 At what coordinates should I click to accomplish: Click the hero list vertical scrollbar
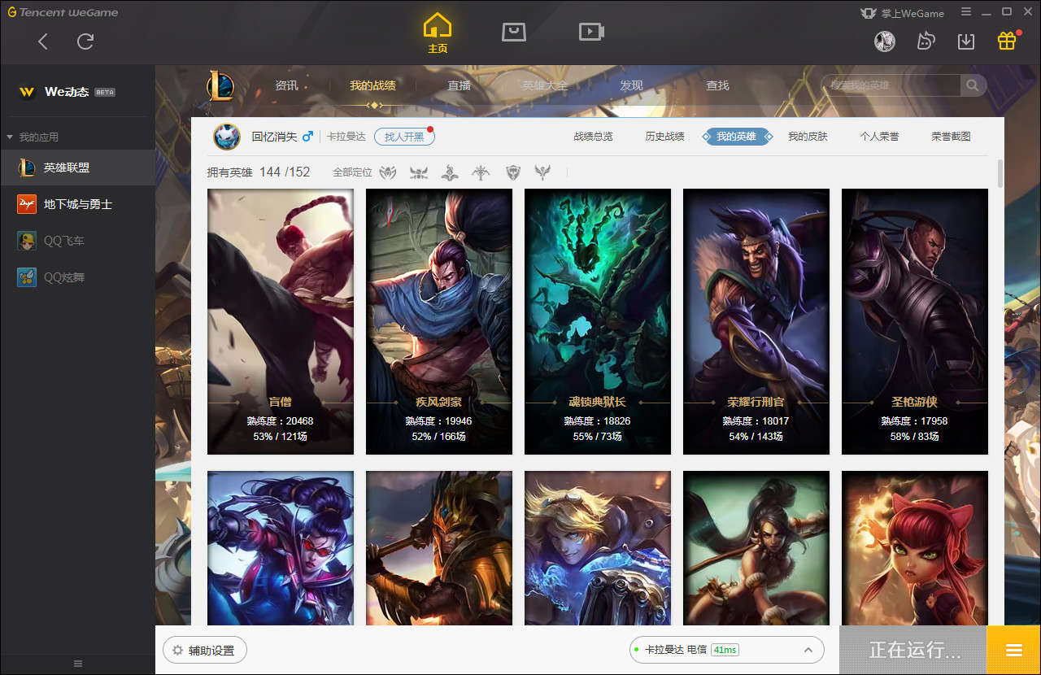click(x=1000, y=173)
